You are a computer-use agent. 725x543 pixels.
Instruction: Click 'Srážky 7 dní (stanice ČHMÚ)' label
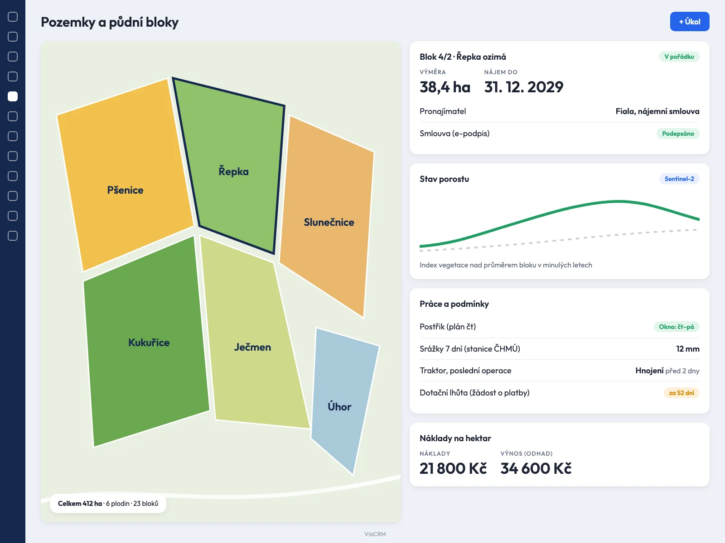point(470,349)
